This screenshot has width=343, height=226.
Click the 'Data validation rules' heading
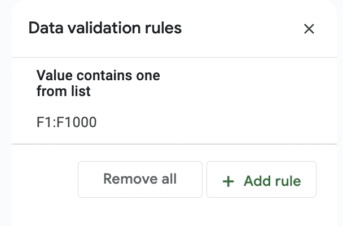(x=105, y=28)
